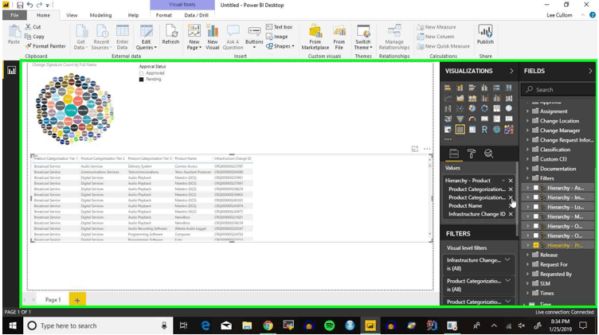Screen dimensions: 599x335
Task: Open the Format paint roller tab
Action: click(x=472, y=154)
